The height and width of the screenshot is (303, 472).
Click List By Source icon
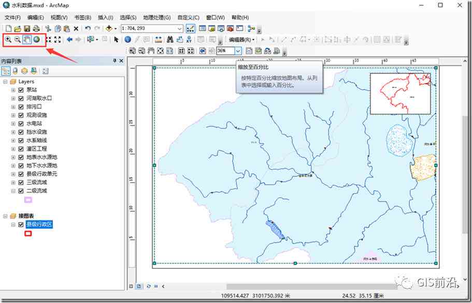(x=15, y=71)
